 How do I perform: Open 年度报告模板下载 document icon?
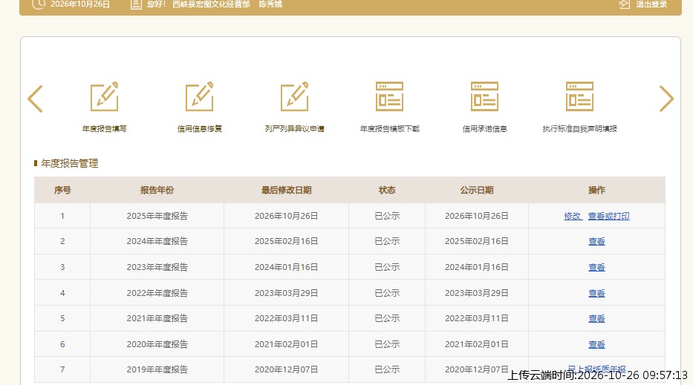click(389, 96)
